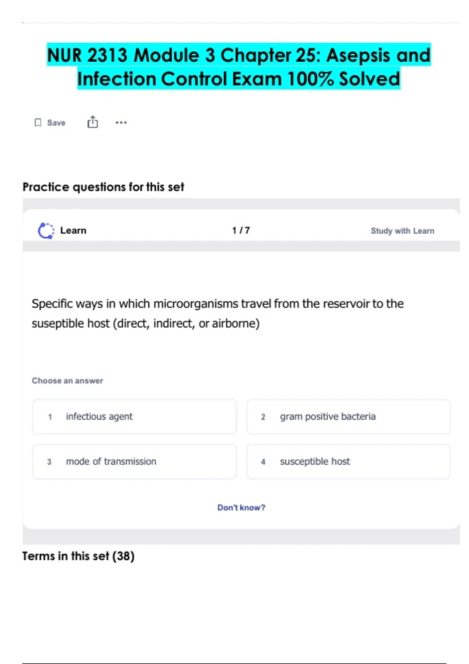Click the number 2 badge on gram positive option
469x664 pixels.
coord(263,417)
